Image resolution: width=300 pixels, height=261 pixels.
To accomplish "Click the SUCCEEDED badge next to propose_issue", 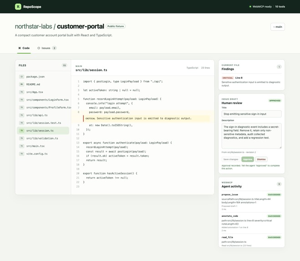I will [x=274, y=194].
